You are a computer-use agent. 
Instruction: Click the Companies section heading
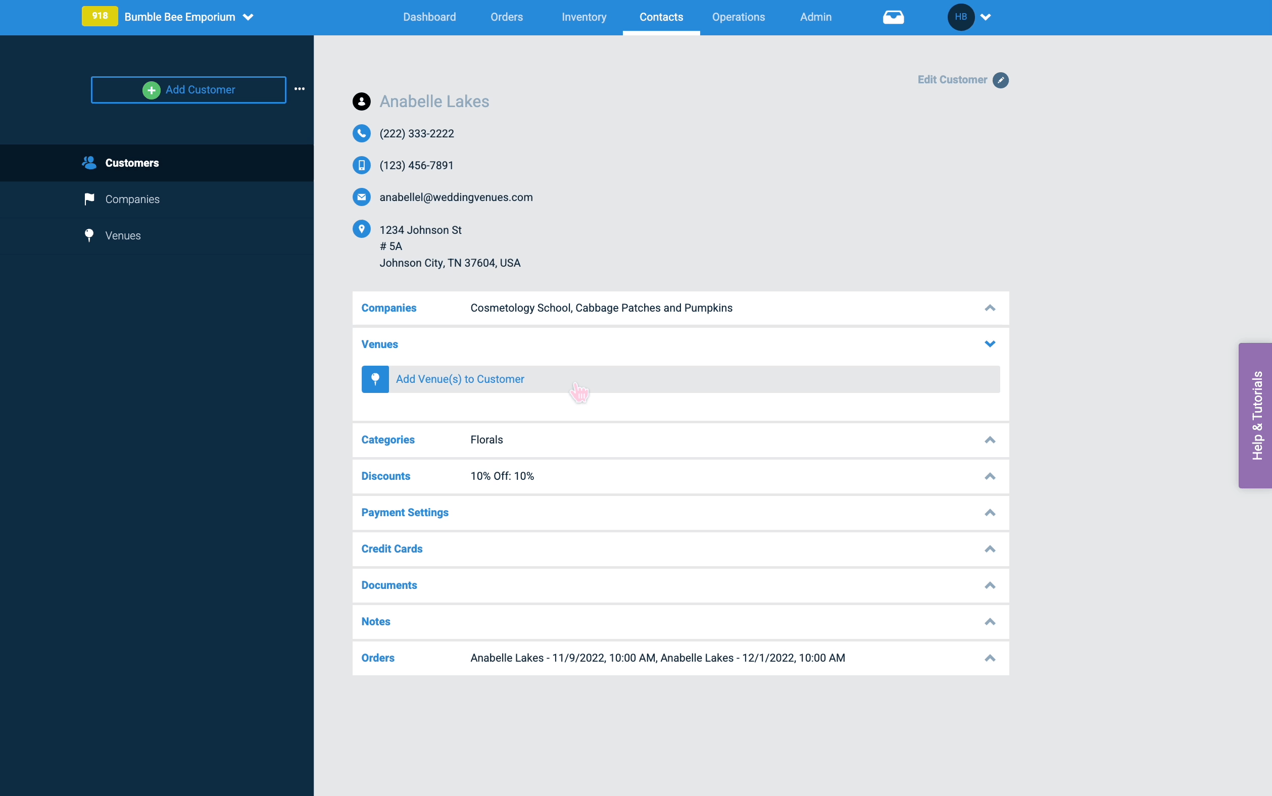pos(388,308)
